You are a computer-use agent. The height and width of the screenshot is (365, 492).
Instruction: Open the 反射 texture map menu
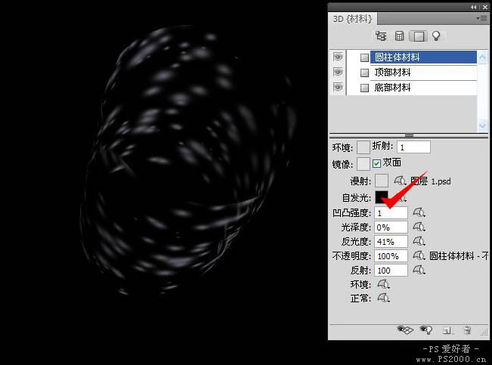419,270
